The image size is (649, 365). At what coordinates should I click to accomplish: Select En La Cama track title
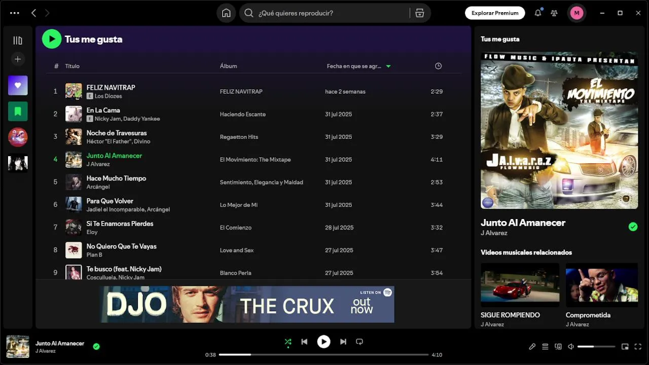(x=103, y=111)
